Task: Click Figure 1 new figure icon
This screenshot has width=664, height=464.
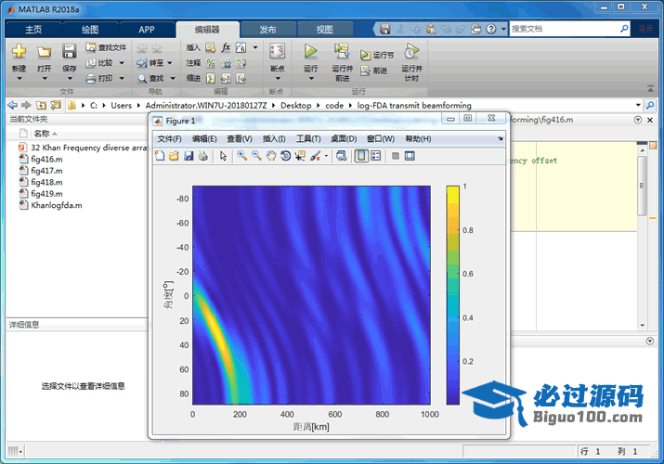Action: (160, 156)
